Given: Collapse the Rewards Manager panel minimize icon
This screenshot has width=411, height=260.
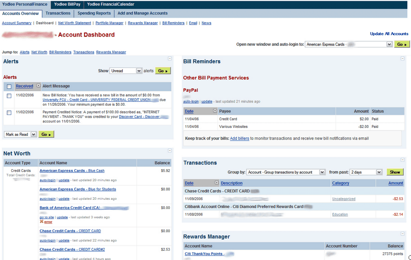Looking at the screenshot, I should 402,233.
